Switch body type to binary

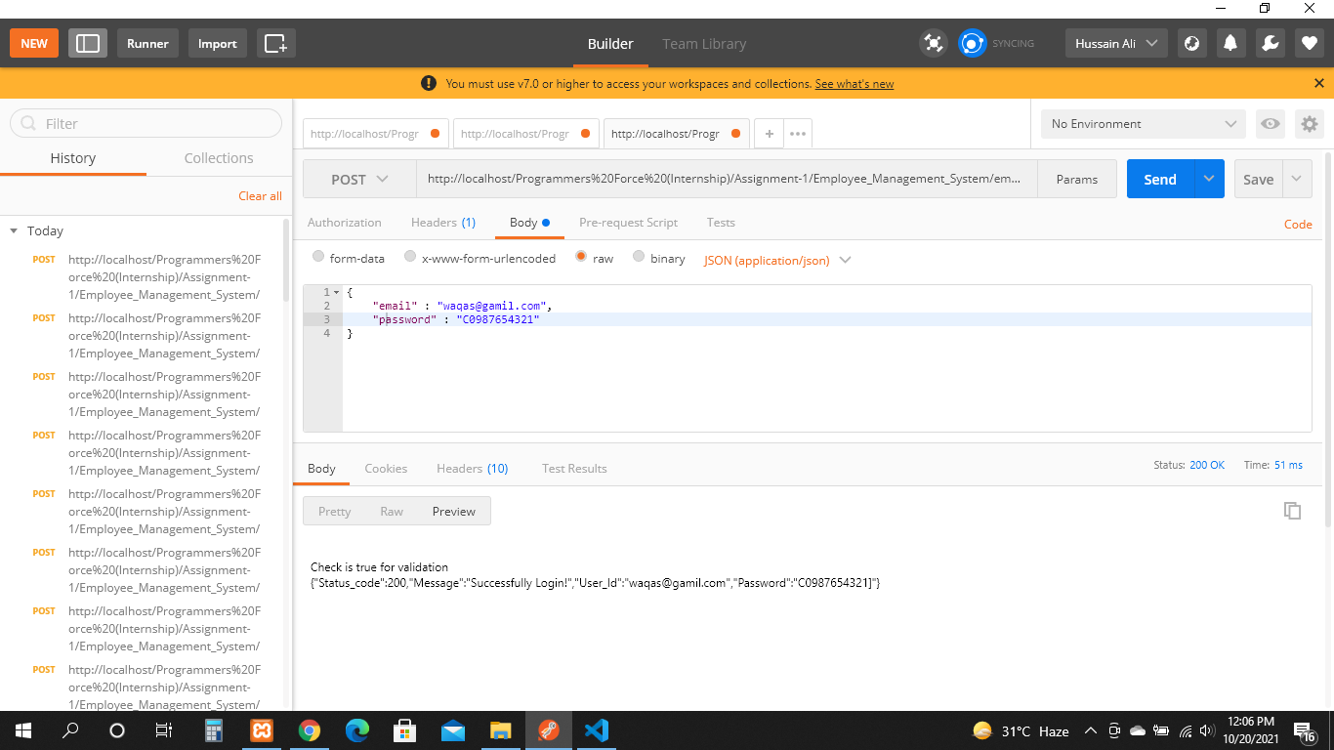638,257
